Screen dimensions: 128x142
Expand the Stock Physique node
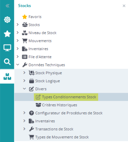24,73
